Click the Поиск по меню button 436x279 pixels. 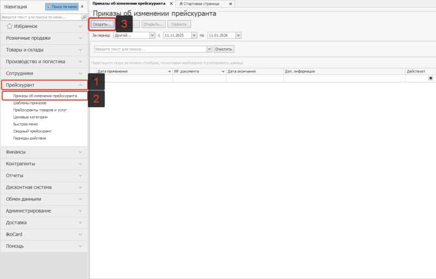(x=62, y=7)
